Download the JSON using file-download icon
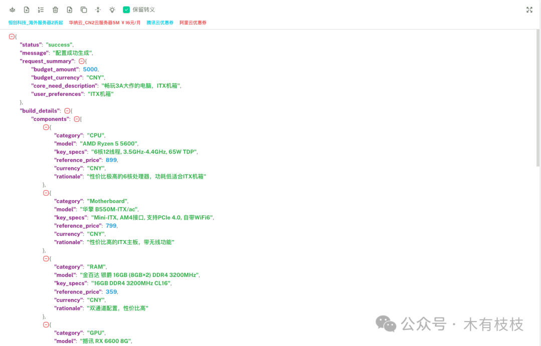Viewport: 541px width, 346px height. pyautogui.click(x=69, y=9)
